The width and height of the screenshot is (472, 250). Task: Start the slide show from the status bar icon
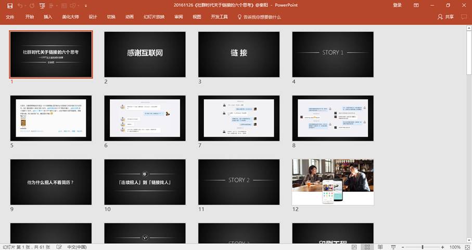(x=392, y=247)
